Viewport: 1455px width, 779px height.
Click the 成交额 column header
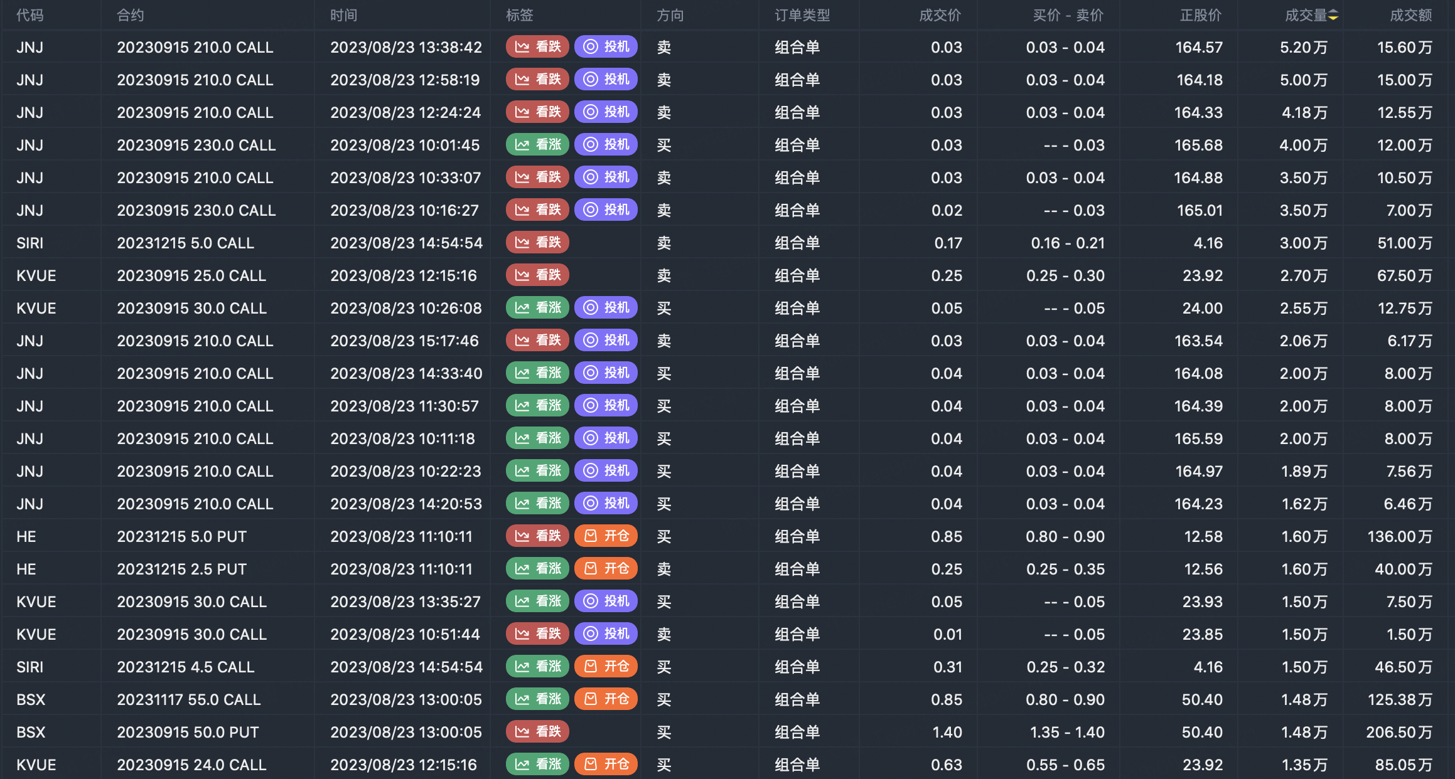pos(1410,15)
